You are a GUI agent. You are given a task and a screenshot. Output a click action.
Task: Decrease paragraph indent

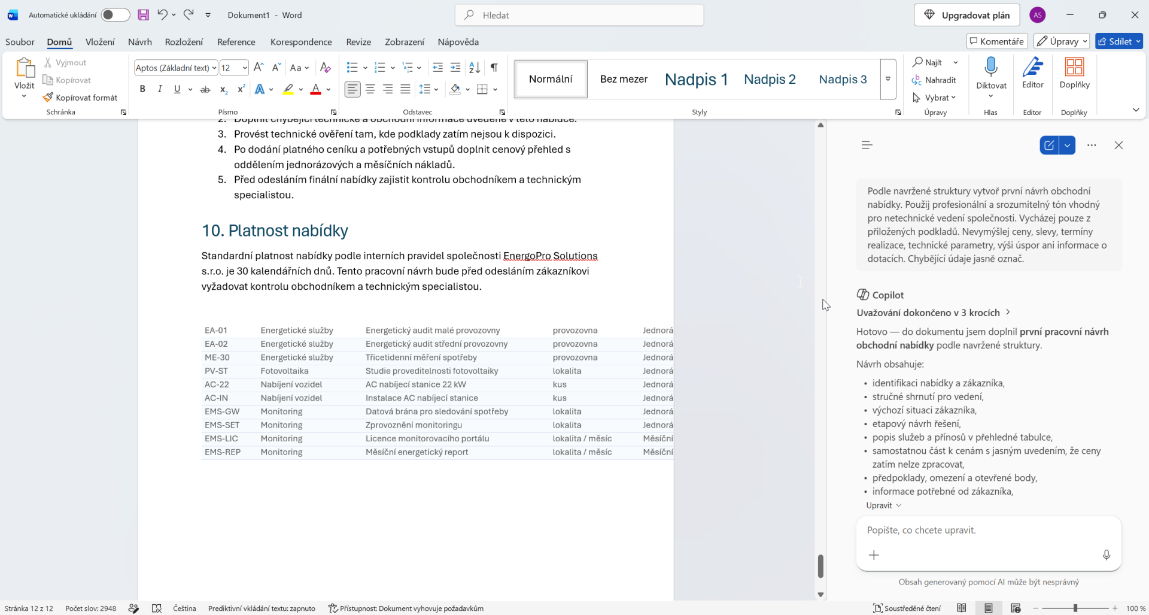[x=438, y=68]
